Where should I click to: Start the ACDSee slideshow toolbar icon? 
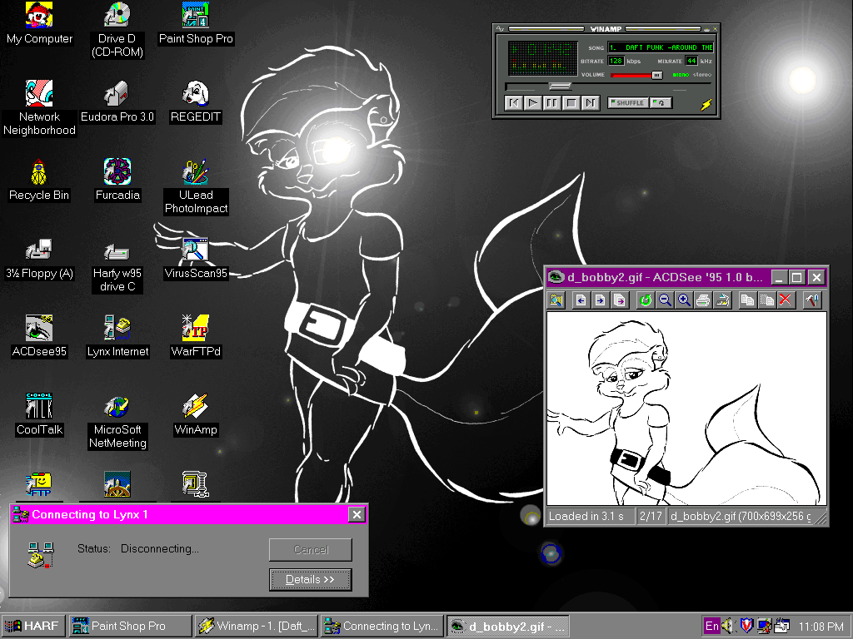(619, 300)
